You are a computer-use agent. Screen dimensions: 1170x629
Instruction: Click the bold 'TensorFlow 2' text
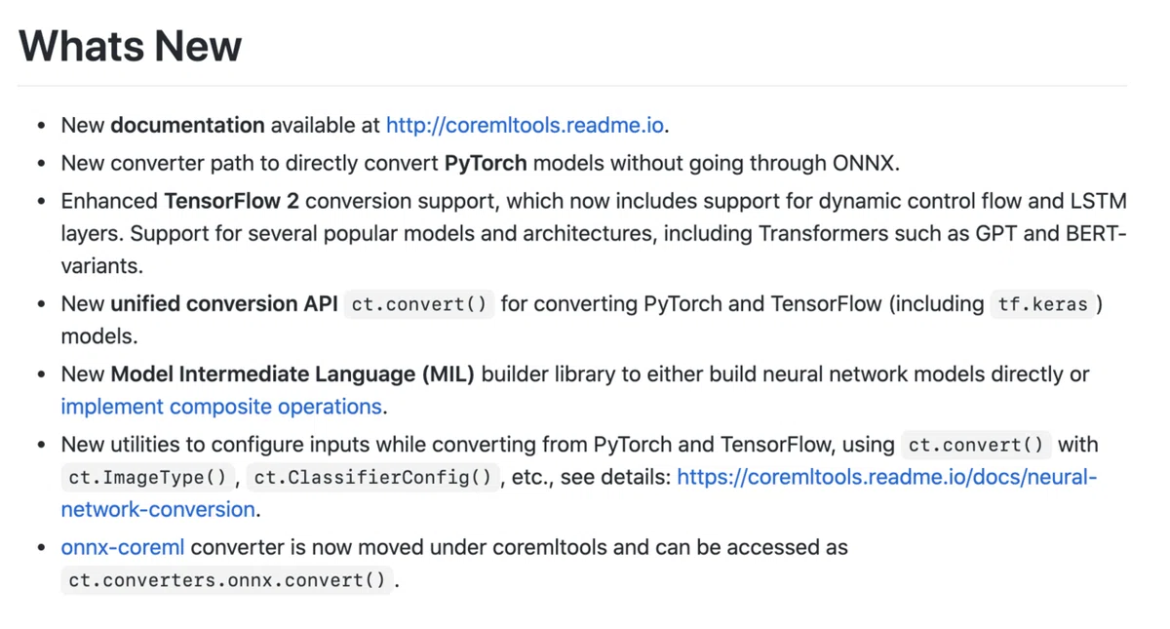tap(231, 202)
